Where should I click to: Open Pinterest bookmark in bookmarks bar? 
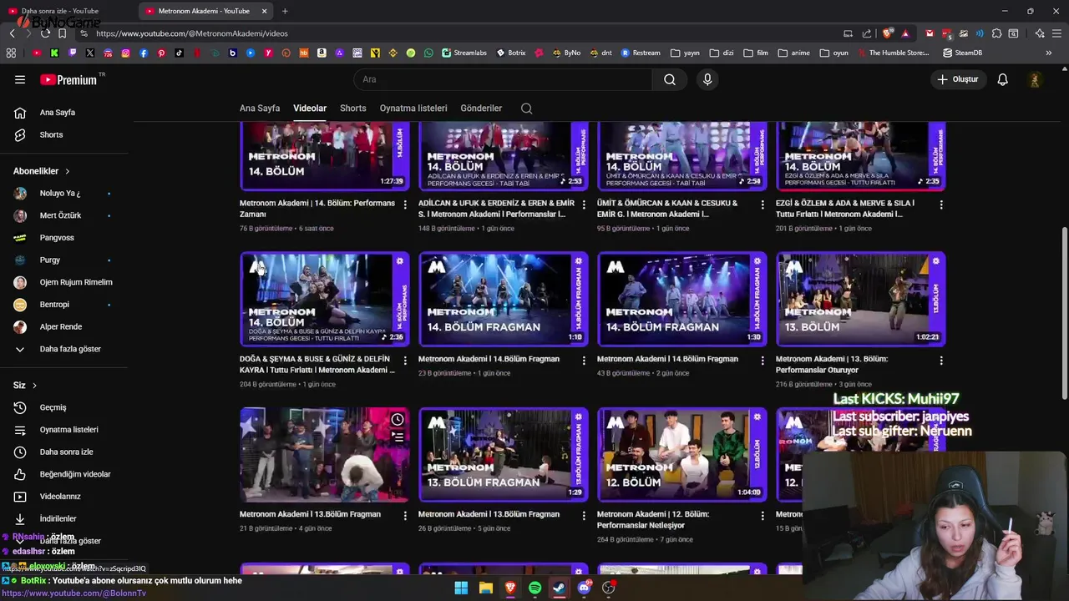click(161, 53)
